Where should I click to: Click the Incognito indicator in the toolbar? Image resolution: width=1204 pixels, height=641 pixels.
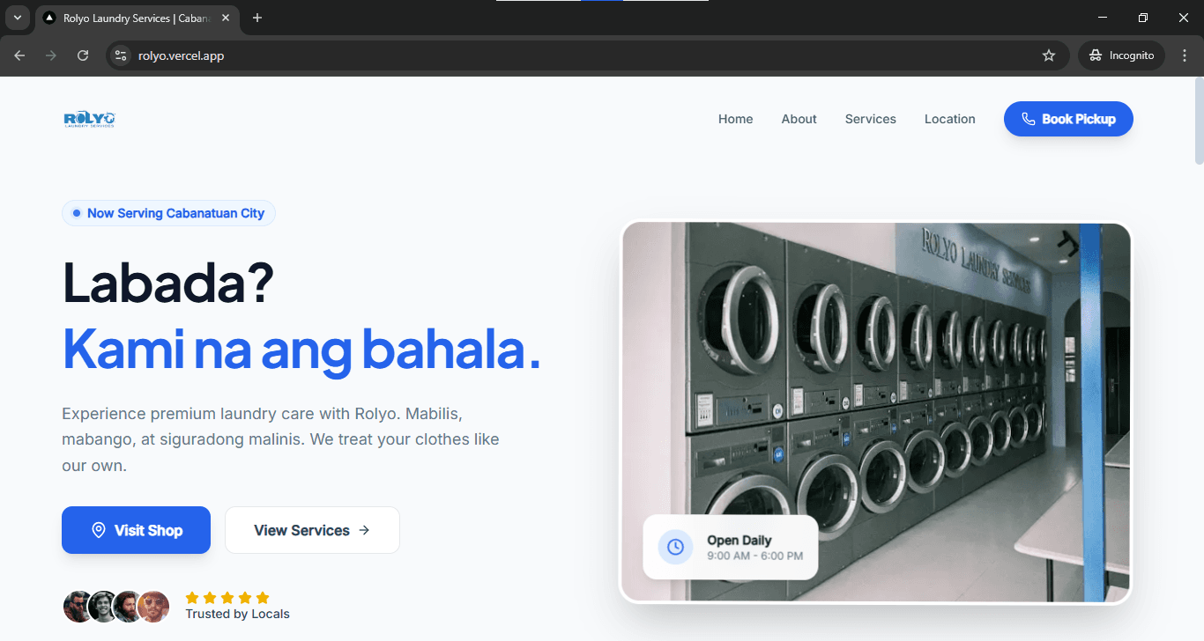1120,55
